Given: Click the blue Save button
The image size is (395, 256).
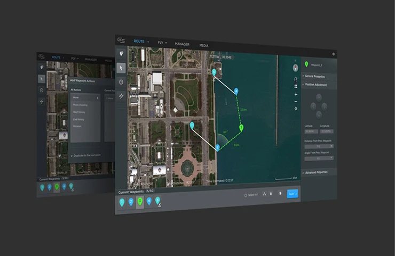Looking at the screenshot, I should tap(293, 194).
